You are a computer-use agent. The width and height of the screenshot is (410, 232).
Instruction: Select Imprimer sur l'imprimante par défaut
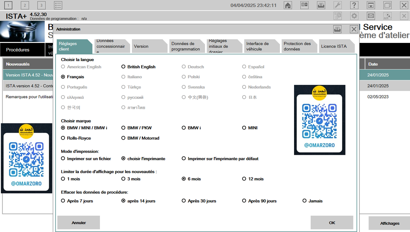220,159
